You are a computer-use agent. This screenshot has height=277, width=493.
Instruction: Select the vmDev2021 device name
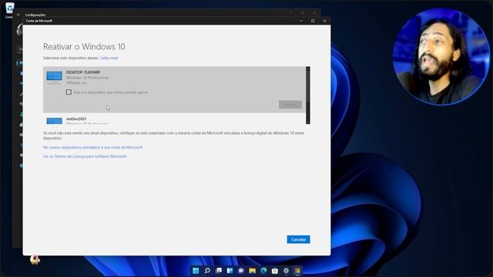pyautogui.click(x=76, y=119)
